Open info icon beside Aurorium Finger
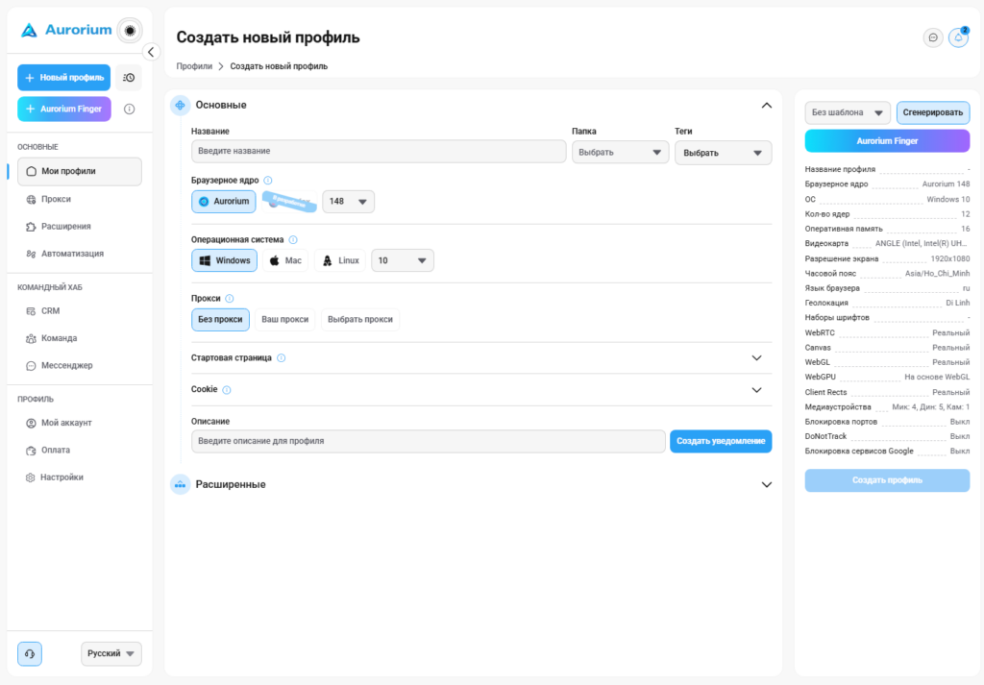The height and width of the screenshot is (685, 984). 130,110
